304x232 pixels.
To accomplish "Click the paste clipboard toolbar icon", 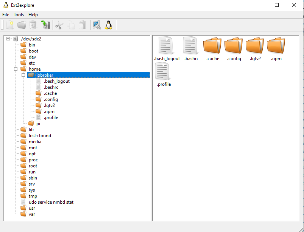I will tap(82, 25).
